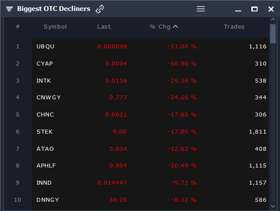
Task: Sort by the Symbol column header
Action: [55, 27]
